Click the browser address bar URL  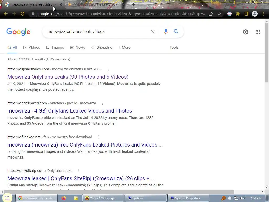(121, 14)
